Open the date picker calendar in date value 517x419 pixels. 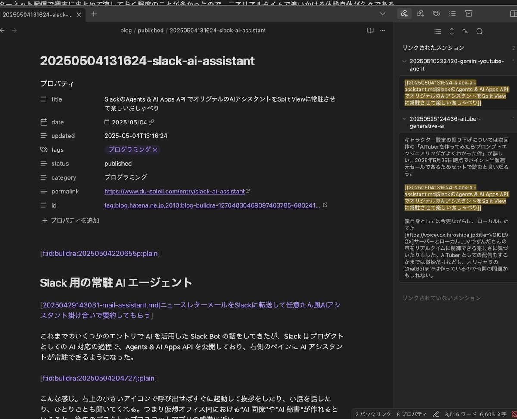pos(107,122)
